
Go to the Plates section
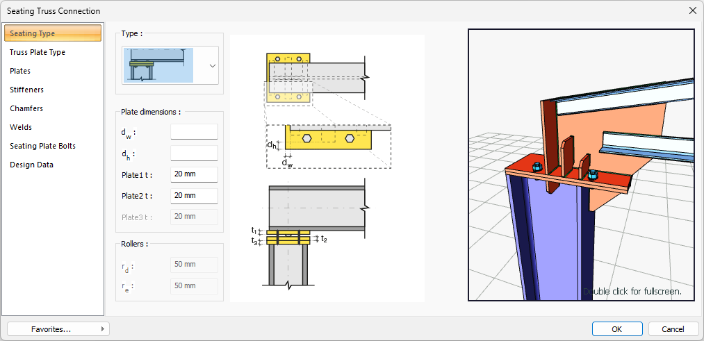pos(20,71)
